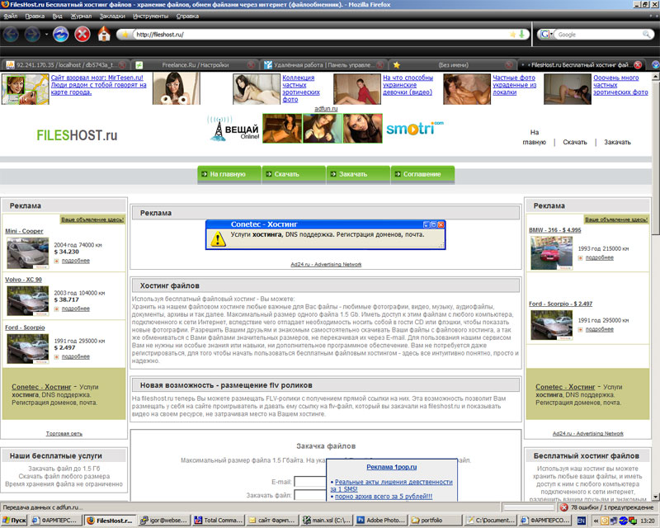This screenshot has width=660, height=528.
Task: Close the 92.241.170.35 localhost tab
Action: [122, 65]
